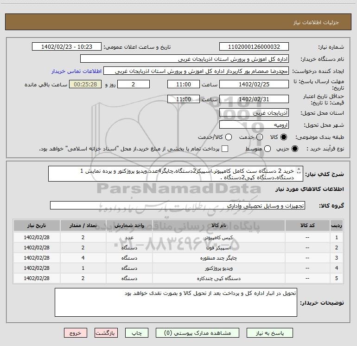Click the ردیف column header

337,226
